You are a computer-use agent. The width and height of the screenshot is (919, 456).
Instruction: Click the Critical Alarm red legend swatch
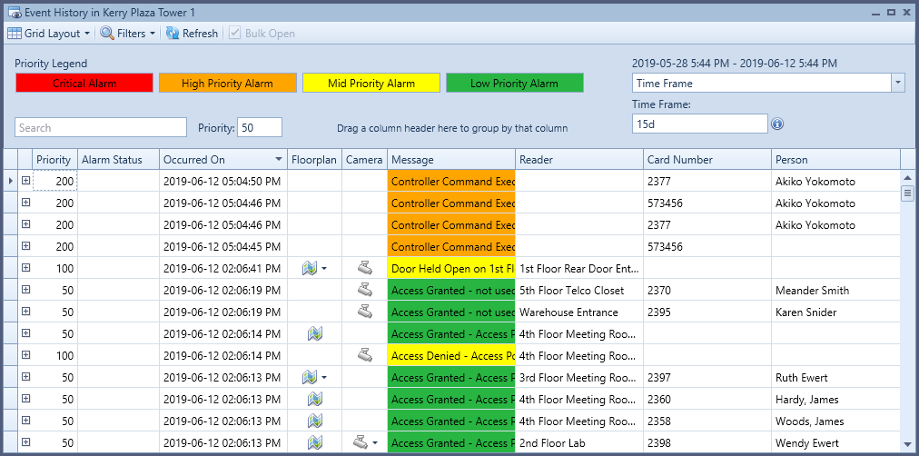[x=84, y=84]
